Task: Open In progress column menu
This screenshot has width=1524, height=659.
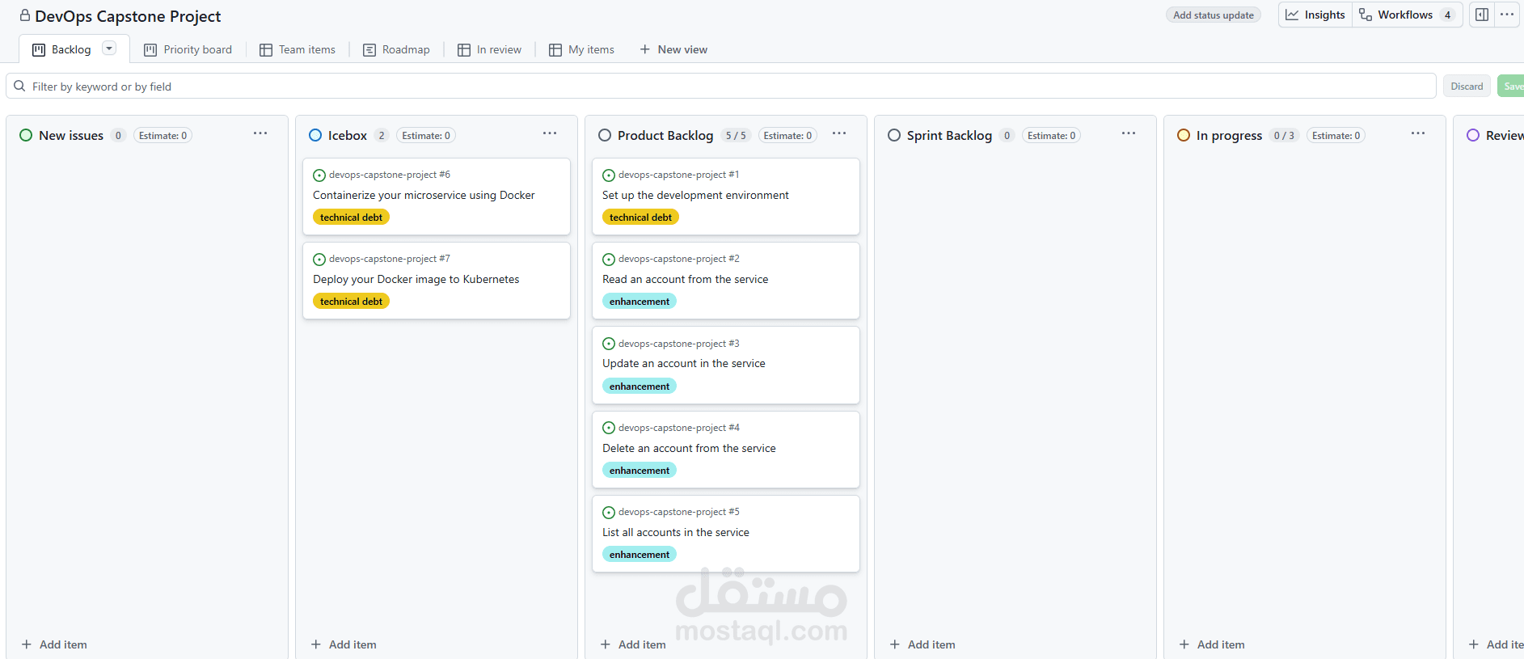Action: tap(1418, 133)
